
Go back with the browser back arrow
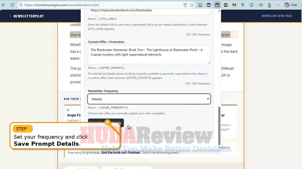click(4, 5)
